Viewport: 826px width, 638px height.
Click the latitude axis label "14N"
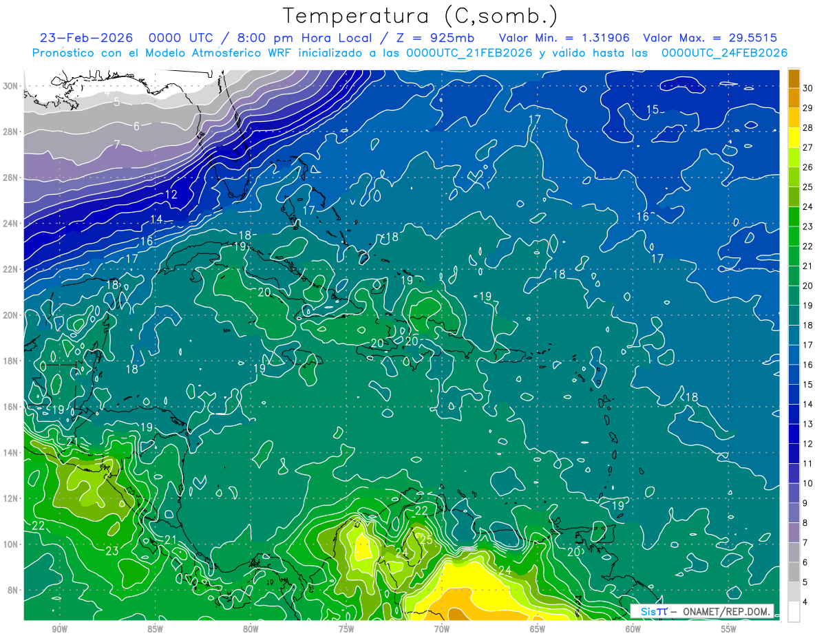tap(11, 453)
